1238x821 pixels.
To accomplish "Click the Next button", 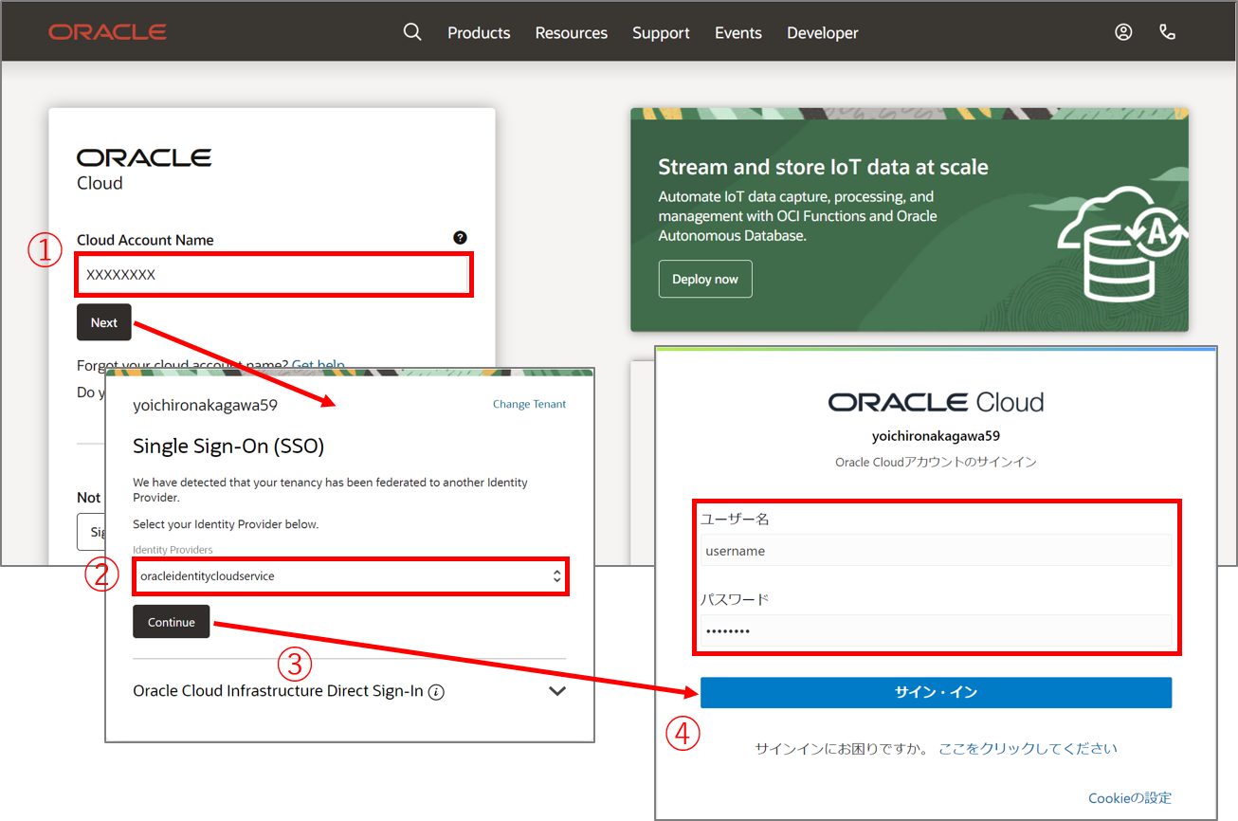I will [x=104, y=322].
